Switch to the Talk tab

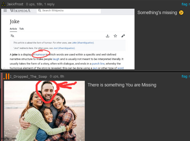pos(21,29)
